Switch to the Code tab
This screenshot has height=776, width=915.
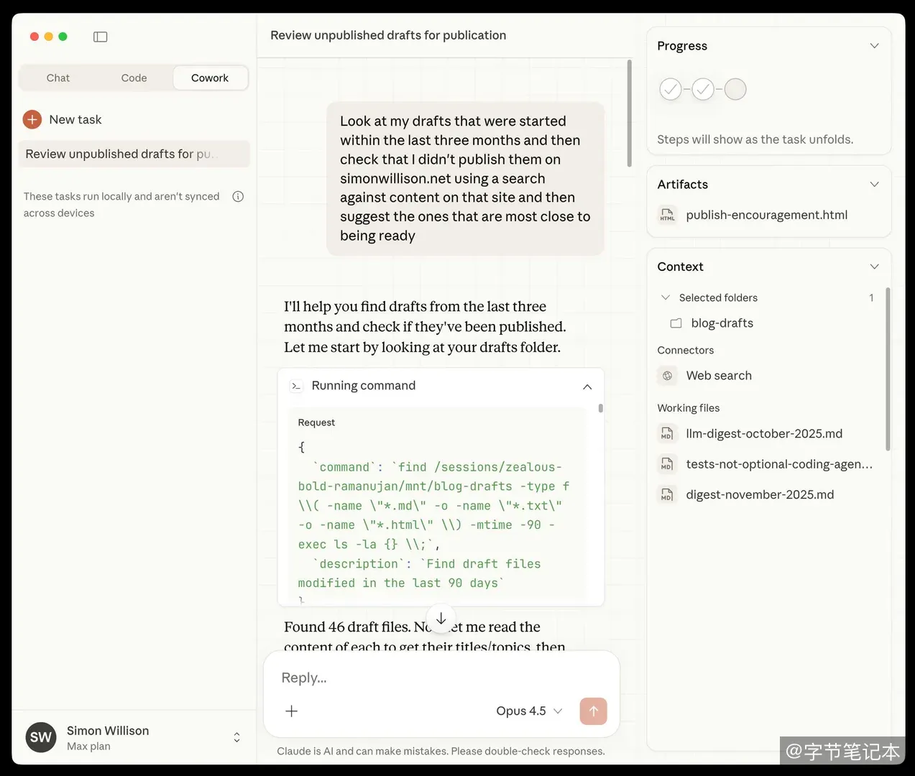click(x=134, y=78)
